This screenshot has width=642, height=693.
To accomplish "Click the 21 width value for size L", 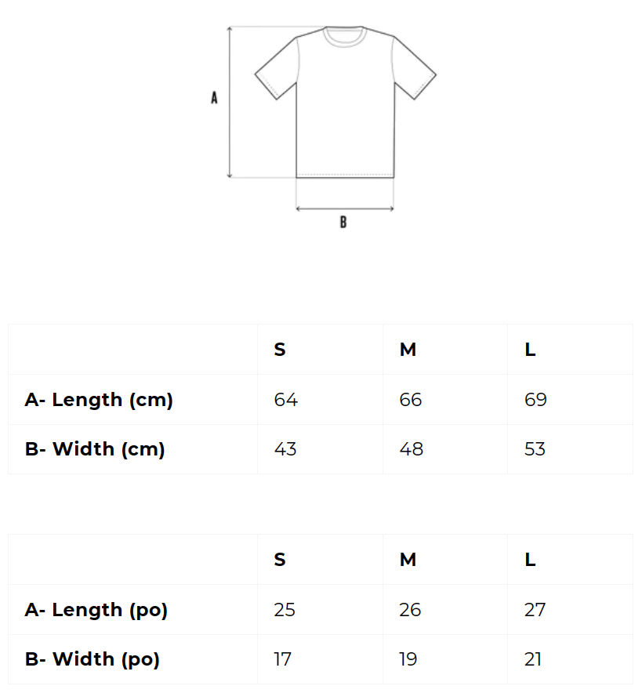I will [x=533, y=659].
